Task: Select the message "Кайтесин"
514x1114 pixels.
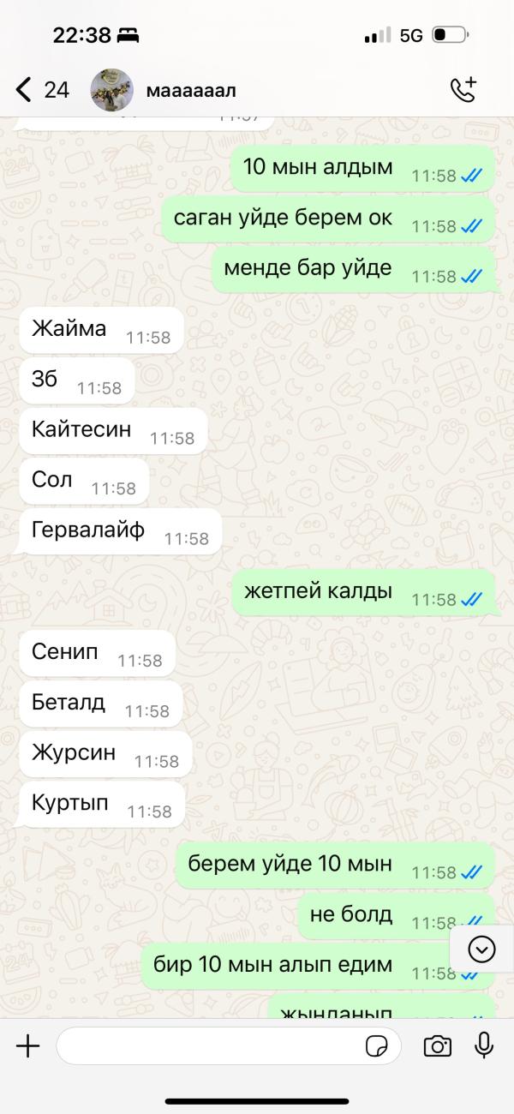Action: click(112, 431)
